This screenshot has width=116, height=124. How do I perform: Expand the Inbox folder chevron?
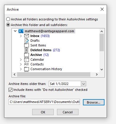click(21, 36)
